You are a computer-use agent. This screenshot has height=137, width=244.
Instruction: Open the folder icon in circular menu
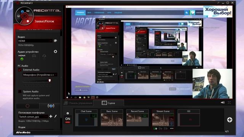point(28,11)
